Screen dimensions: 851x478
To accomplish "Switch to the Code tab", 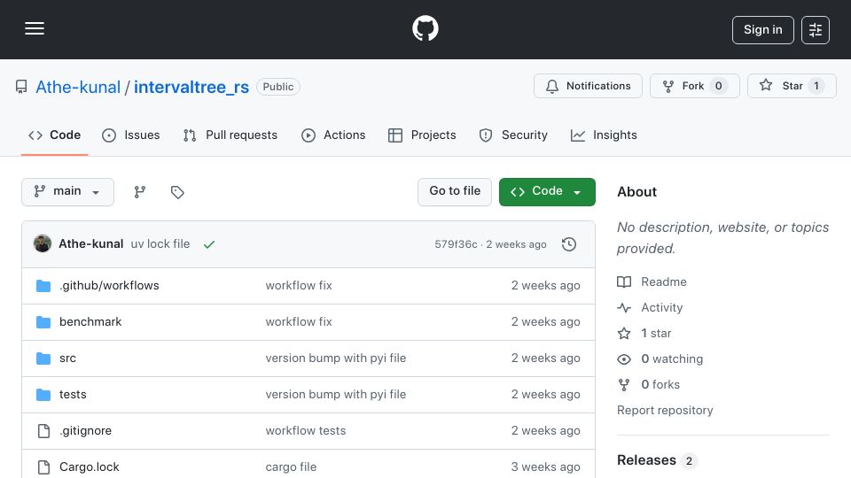I will [x=54, y=135].
